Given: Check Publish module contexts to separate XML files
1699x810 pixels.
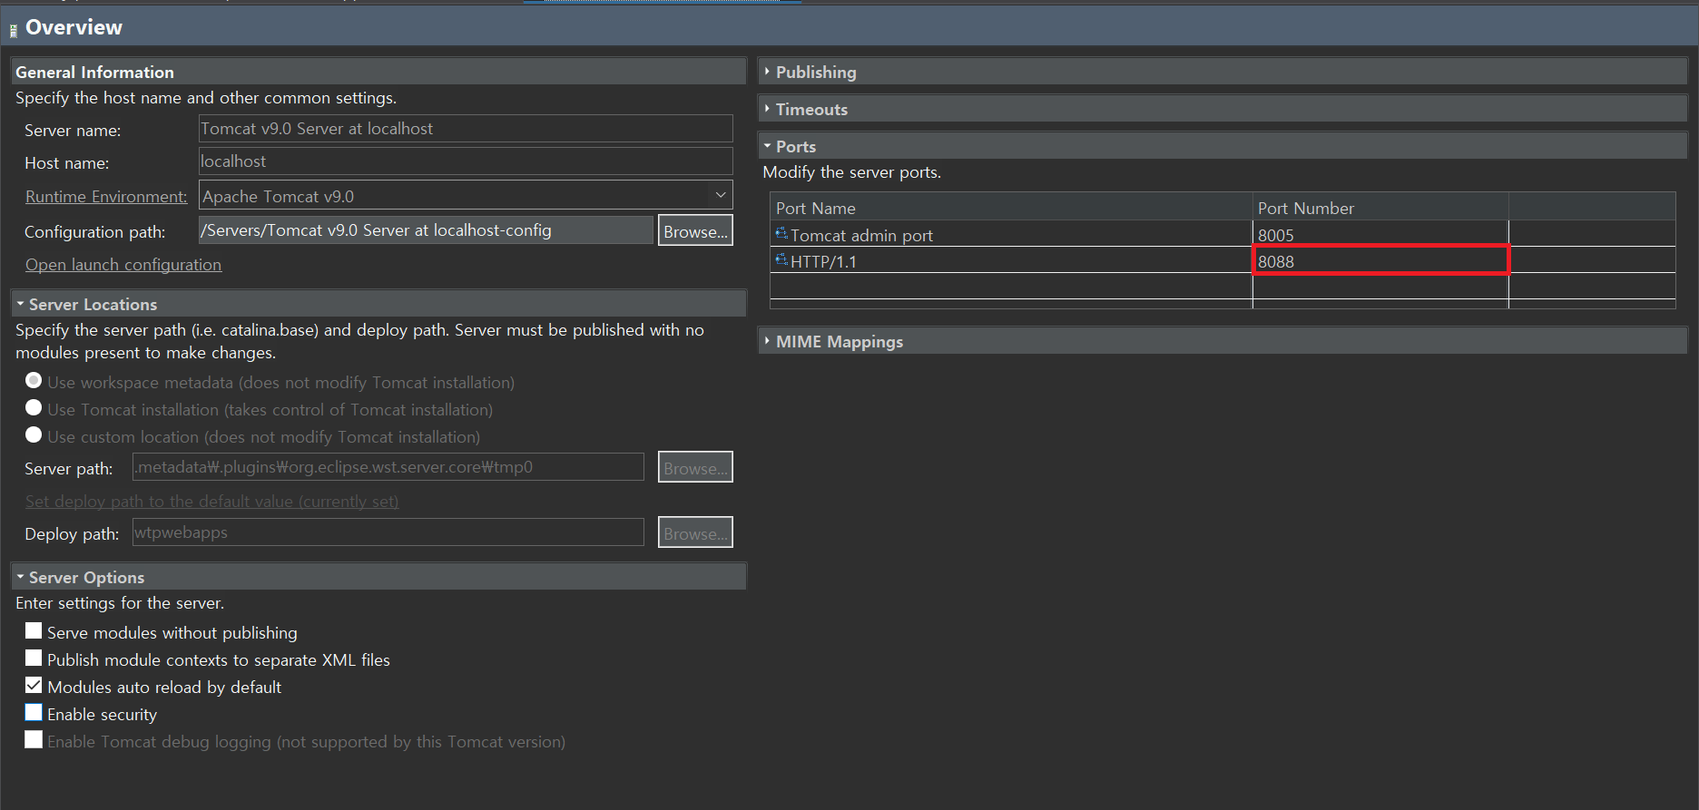Looking at the screenshot, I should (34, 659).
